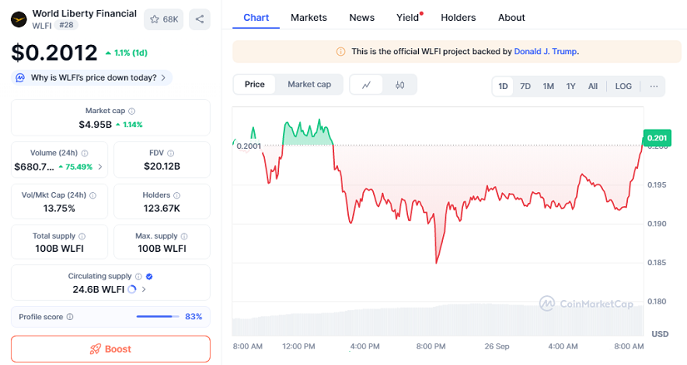Expand Volume (24h) details chevron

(x=100, y=167)
